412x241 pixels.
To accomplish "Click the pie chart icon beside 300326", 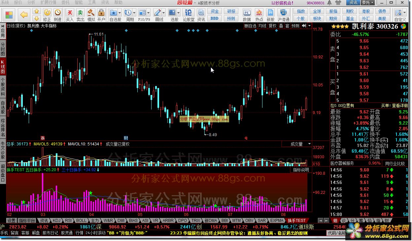I will tap(403, 26).
